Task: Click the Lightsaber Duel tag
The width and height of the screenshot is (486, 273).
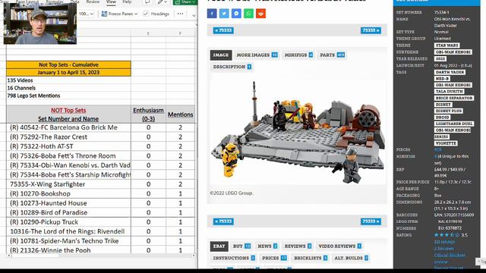Action: click(454, 124)
